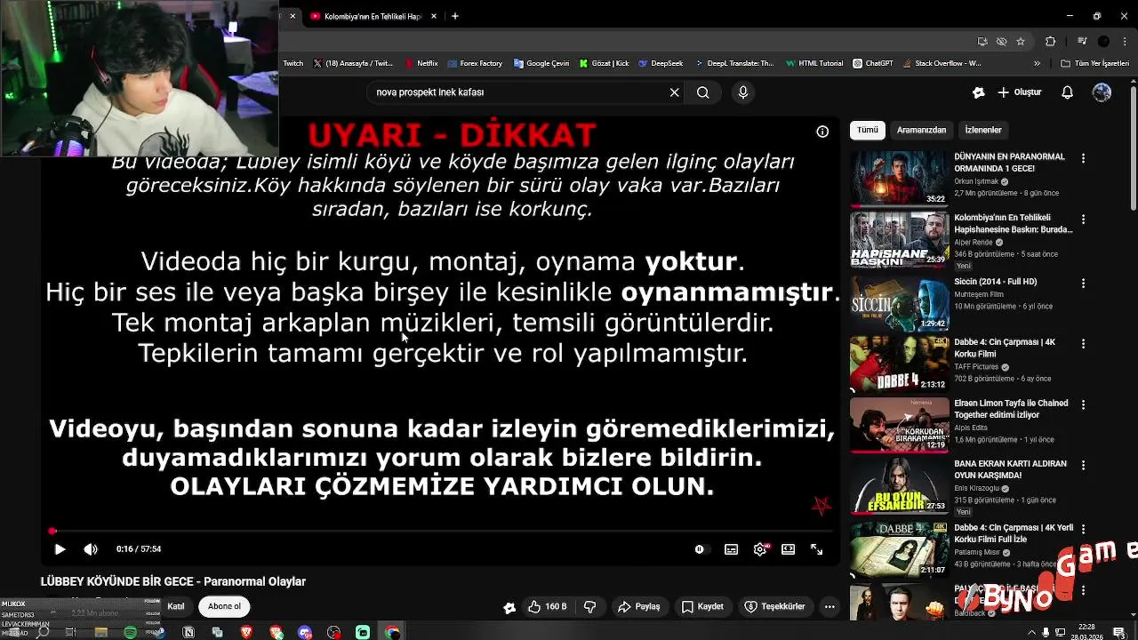Clear the YouTube search box text
The width and height of the screenshot is (1138, 640).
[x=675, y=92]
